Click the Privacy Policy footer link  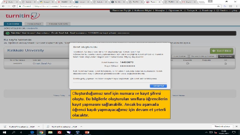click(x=59, y=95)
